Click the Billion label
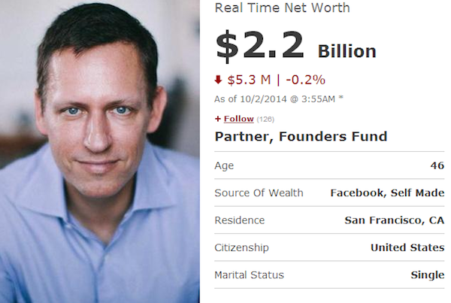The image size is (451, 303). coord(347,52)
